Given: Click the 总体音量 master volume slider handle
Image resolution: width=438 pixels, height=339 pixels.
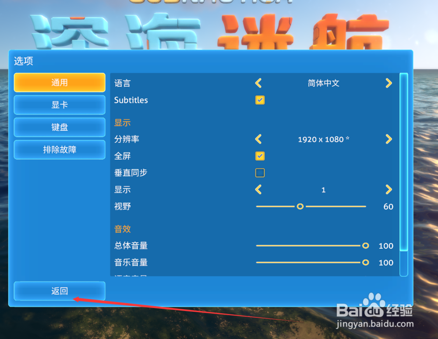Looking at the screenshot, I should coord(365,246).
